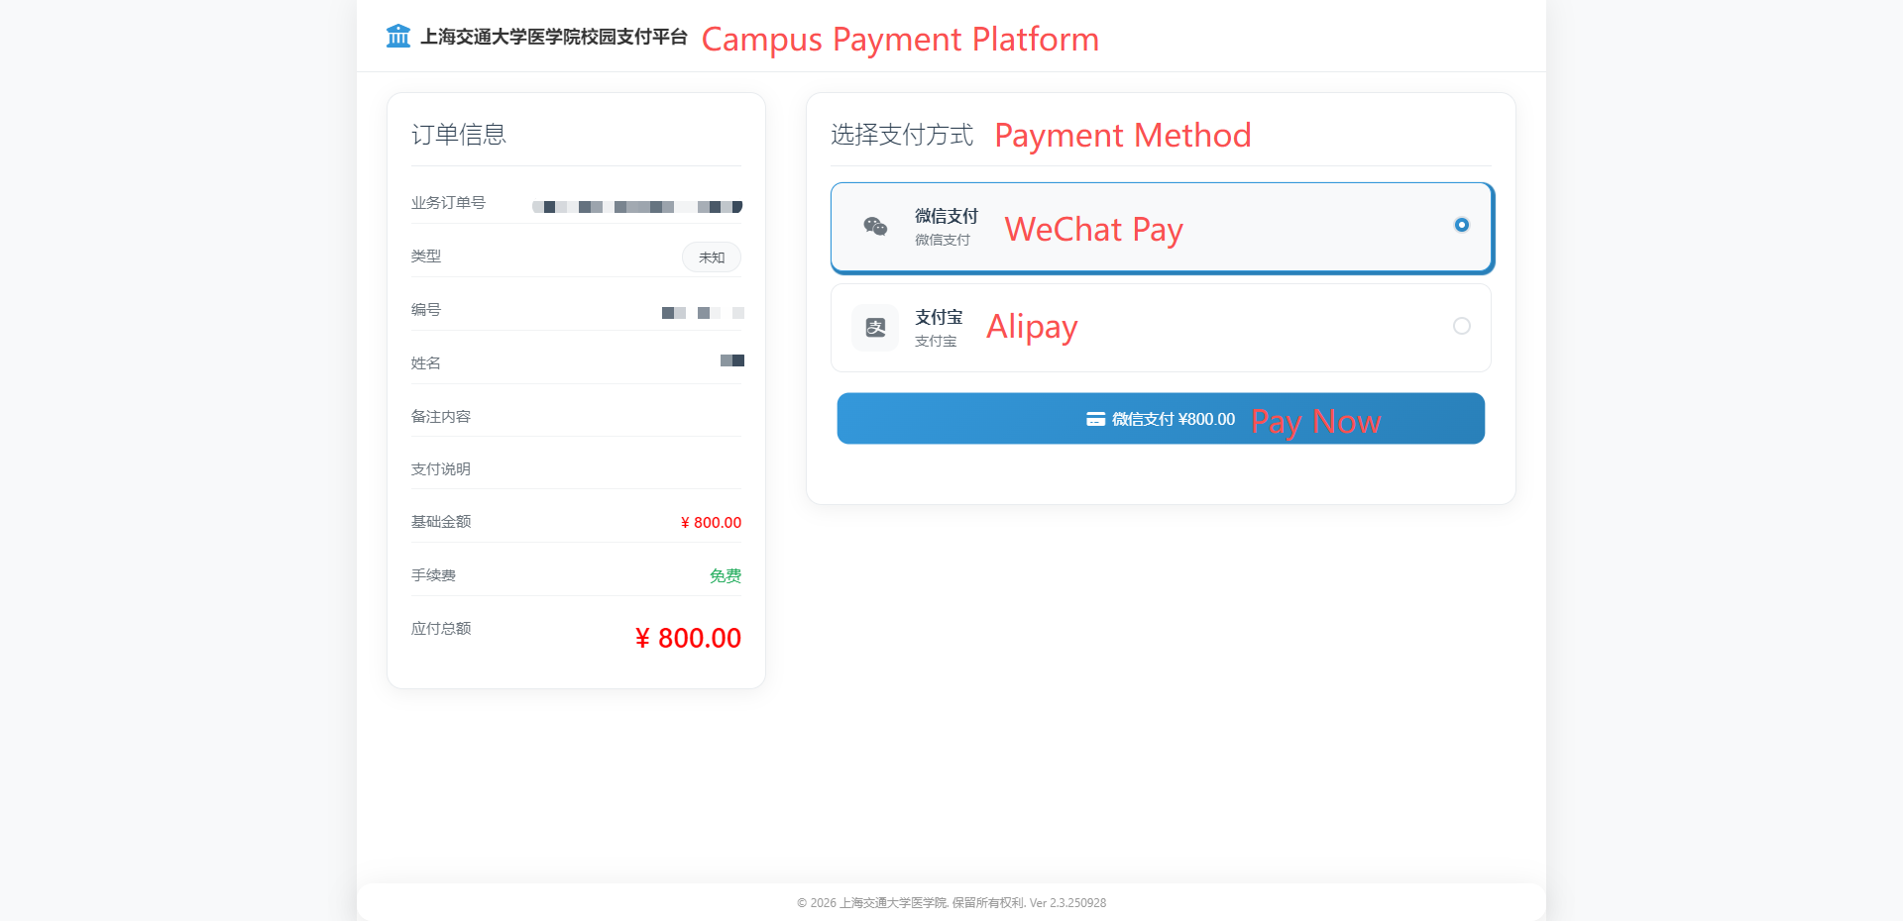This screenshot has width=1903, height=921.
Task: Click the blurred 业务订单号 order number value
Action: coord(637,207)
